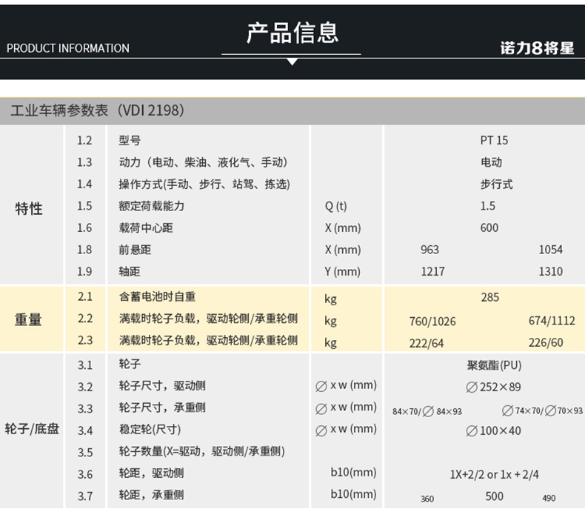Click the 1054 front overhang value
Screen dimensions: 585x509
pyautogui.click(x=550, y=250)
